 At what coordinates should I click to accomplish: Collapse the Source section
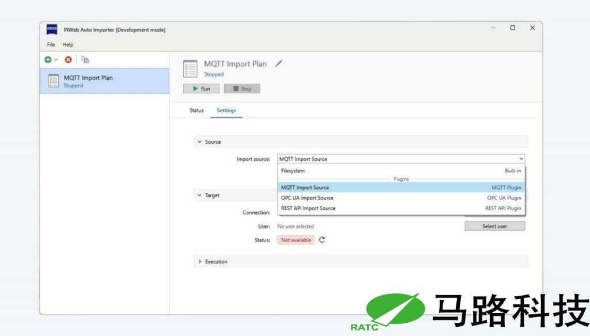(x=199, y=142)
